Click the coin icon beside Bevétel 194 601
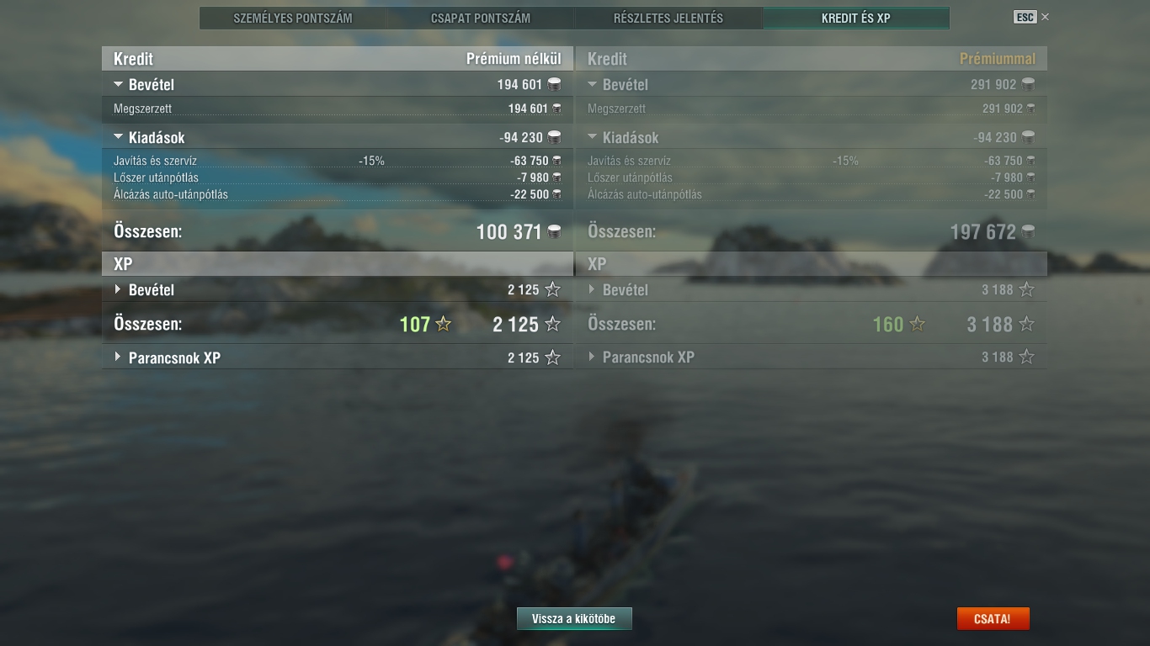This screenshot has width=1150, height=646. tap(554, 84)
